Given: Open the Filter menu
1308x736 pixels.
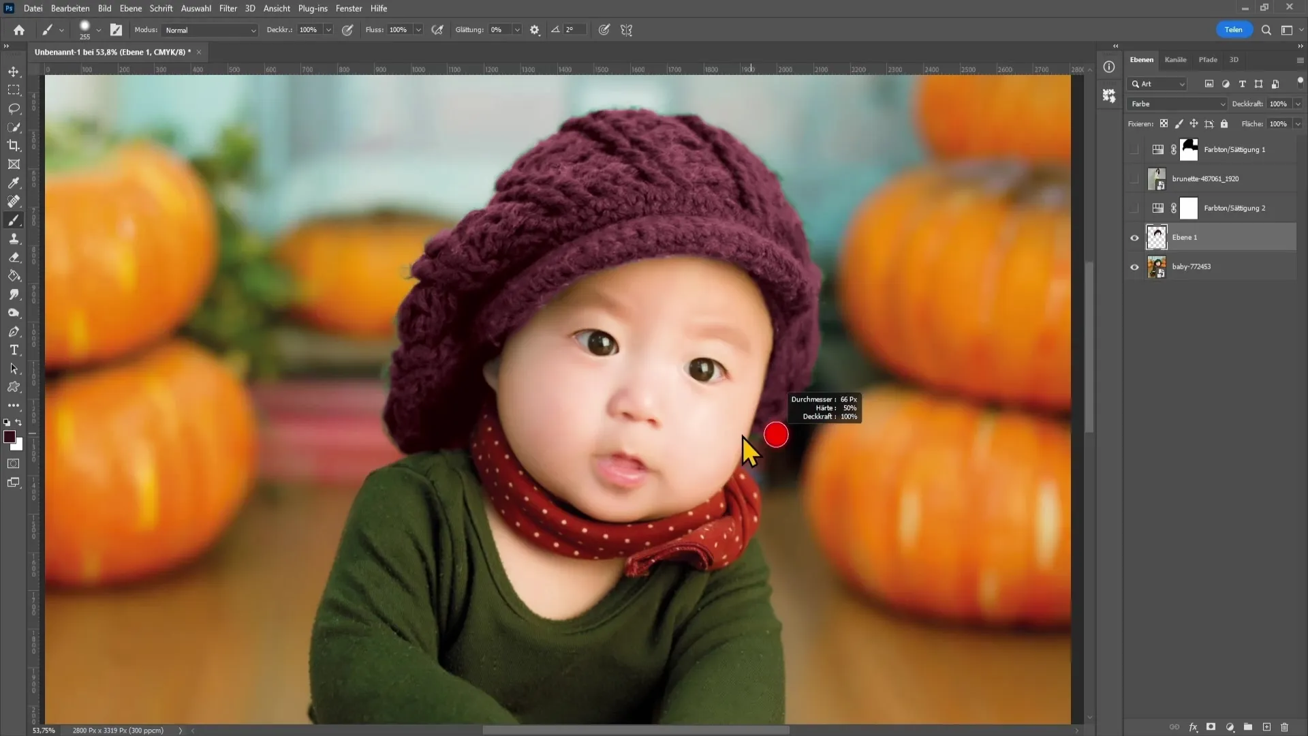Looking at the screenshot, I should [228, 8].
